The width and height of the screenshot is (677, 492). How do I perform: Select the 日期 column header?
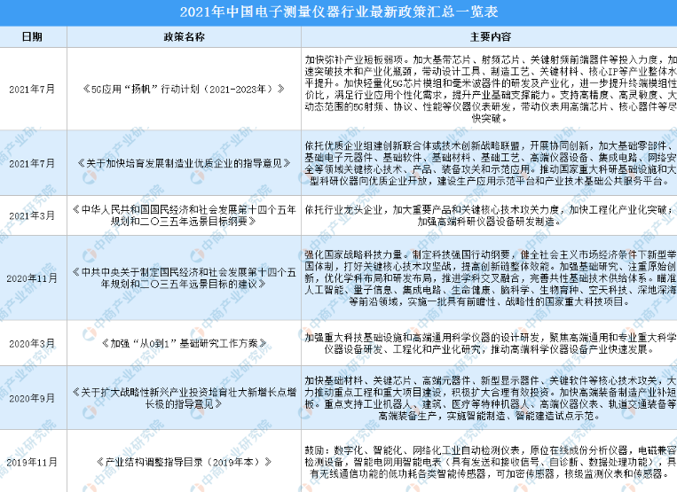[x=32, y=37]
